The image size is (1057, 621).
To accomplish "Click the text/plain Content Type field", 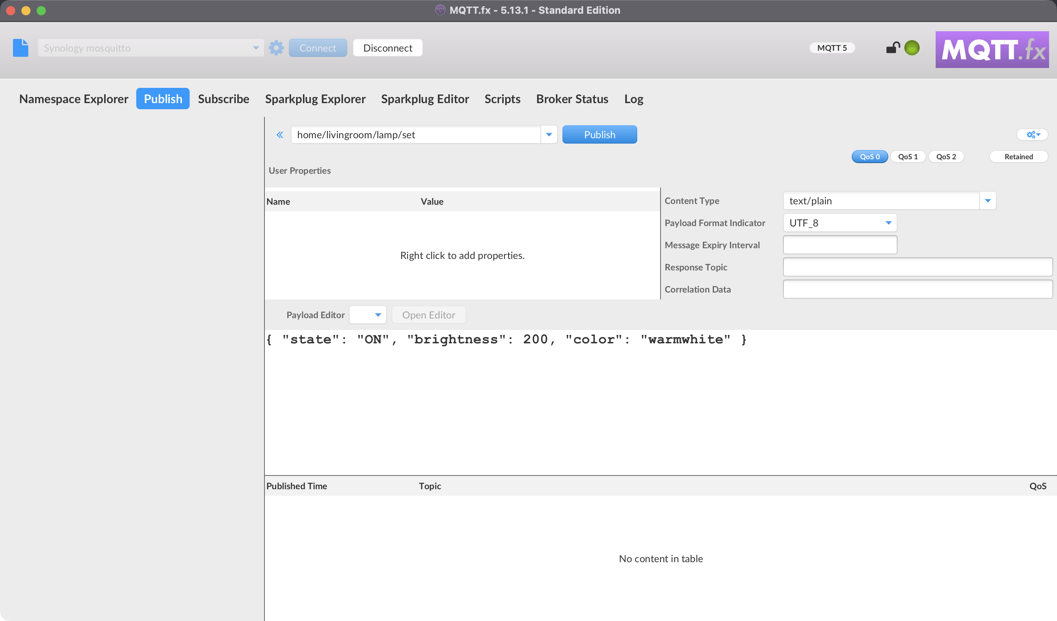I will point(881,201).
